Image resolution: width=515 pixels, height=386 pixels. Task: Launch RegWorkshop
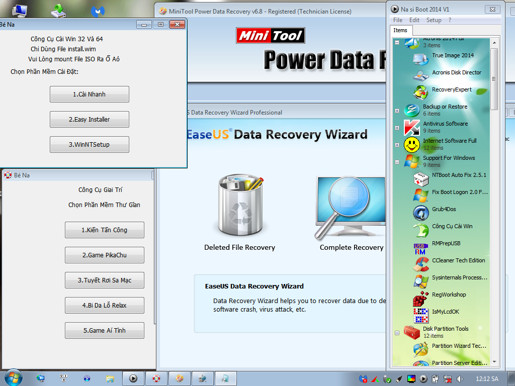pyautogui.click(x=449, y=295)
